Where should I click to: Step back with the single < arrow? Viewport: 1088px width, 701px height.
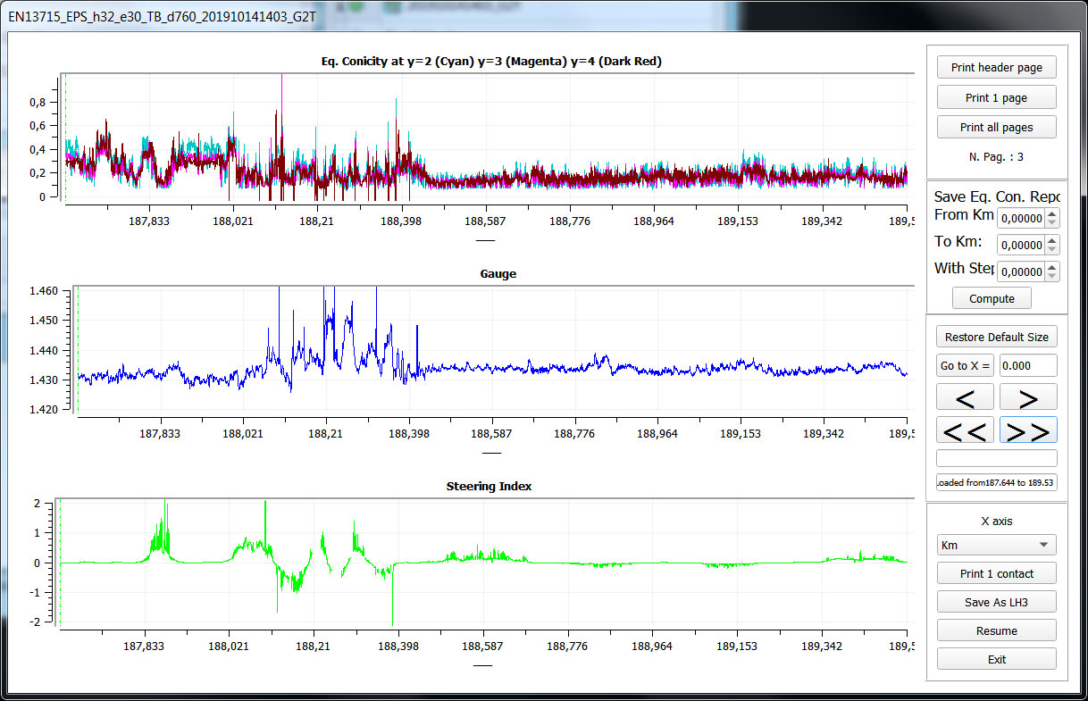[x=965, y=397]
